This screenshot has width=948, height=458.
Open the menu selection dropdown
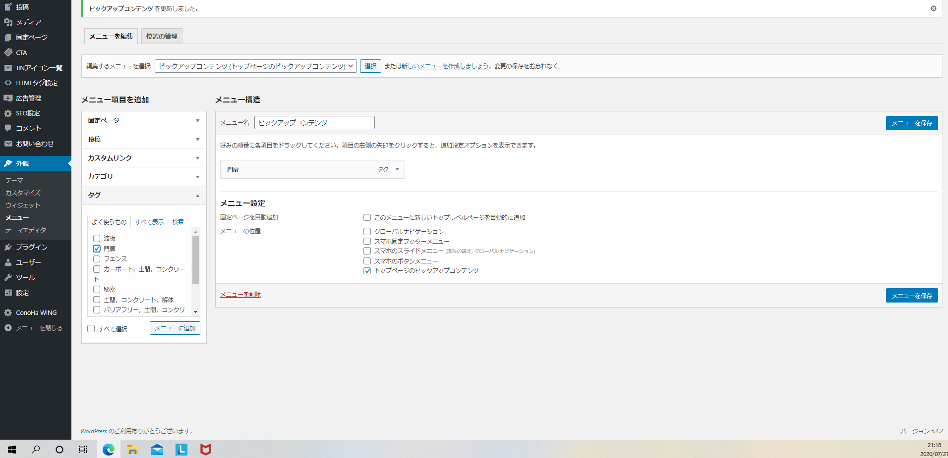256,66
